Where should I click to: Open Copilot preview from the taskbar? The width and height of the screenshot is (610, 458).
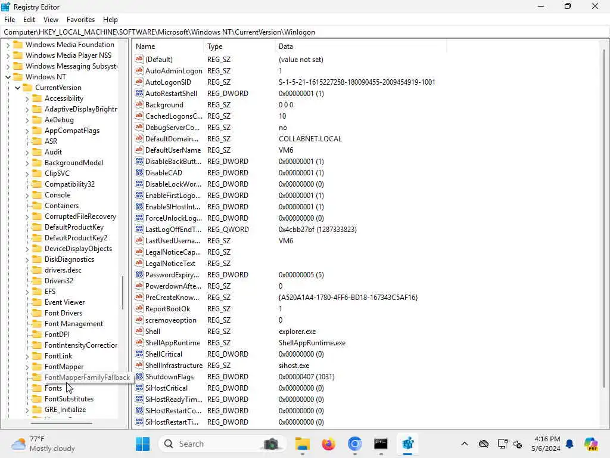point(592,444)
